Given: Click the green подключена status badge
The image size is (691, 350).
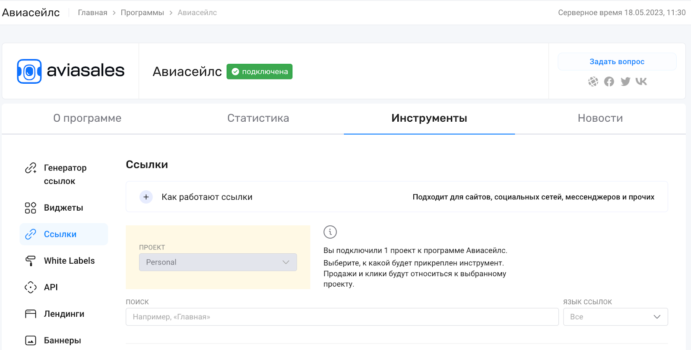Looking at the screenshot, I should tap(260, 72).
